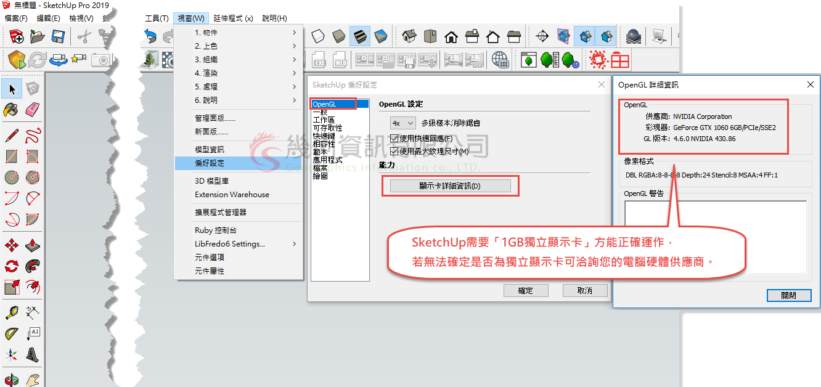Choose 元件屬性 menu entry
This screenshot has width=821, height=387.
pos(239,271)
